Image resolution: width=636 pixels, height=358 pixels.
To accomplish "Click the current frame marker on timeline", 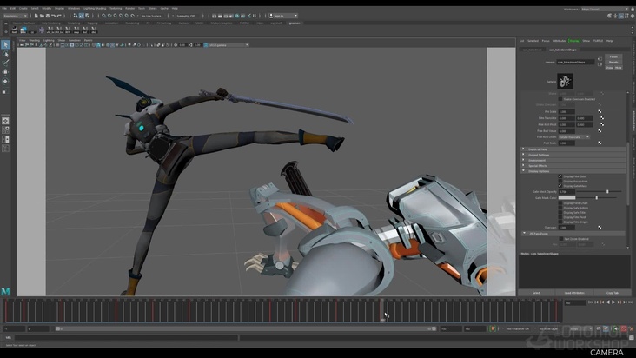I will point(382,311).
